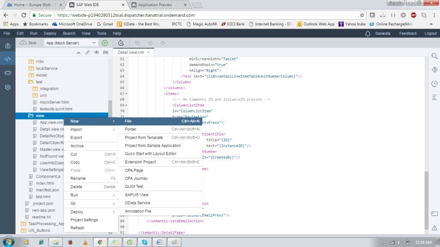Expand the i18n folder in tree
440x247 pixels.
(31, 62)
